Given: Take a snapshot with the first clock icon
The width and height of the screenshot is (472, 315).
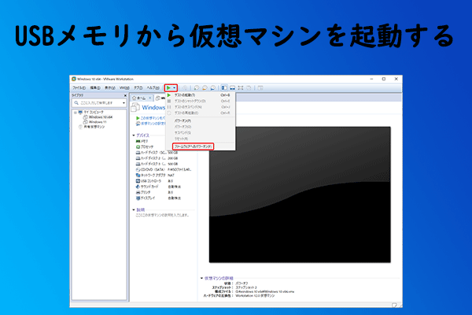Looking at the screenshot, I should coord(196,88).
